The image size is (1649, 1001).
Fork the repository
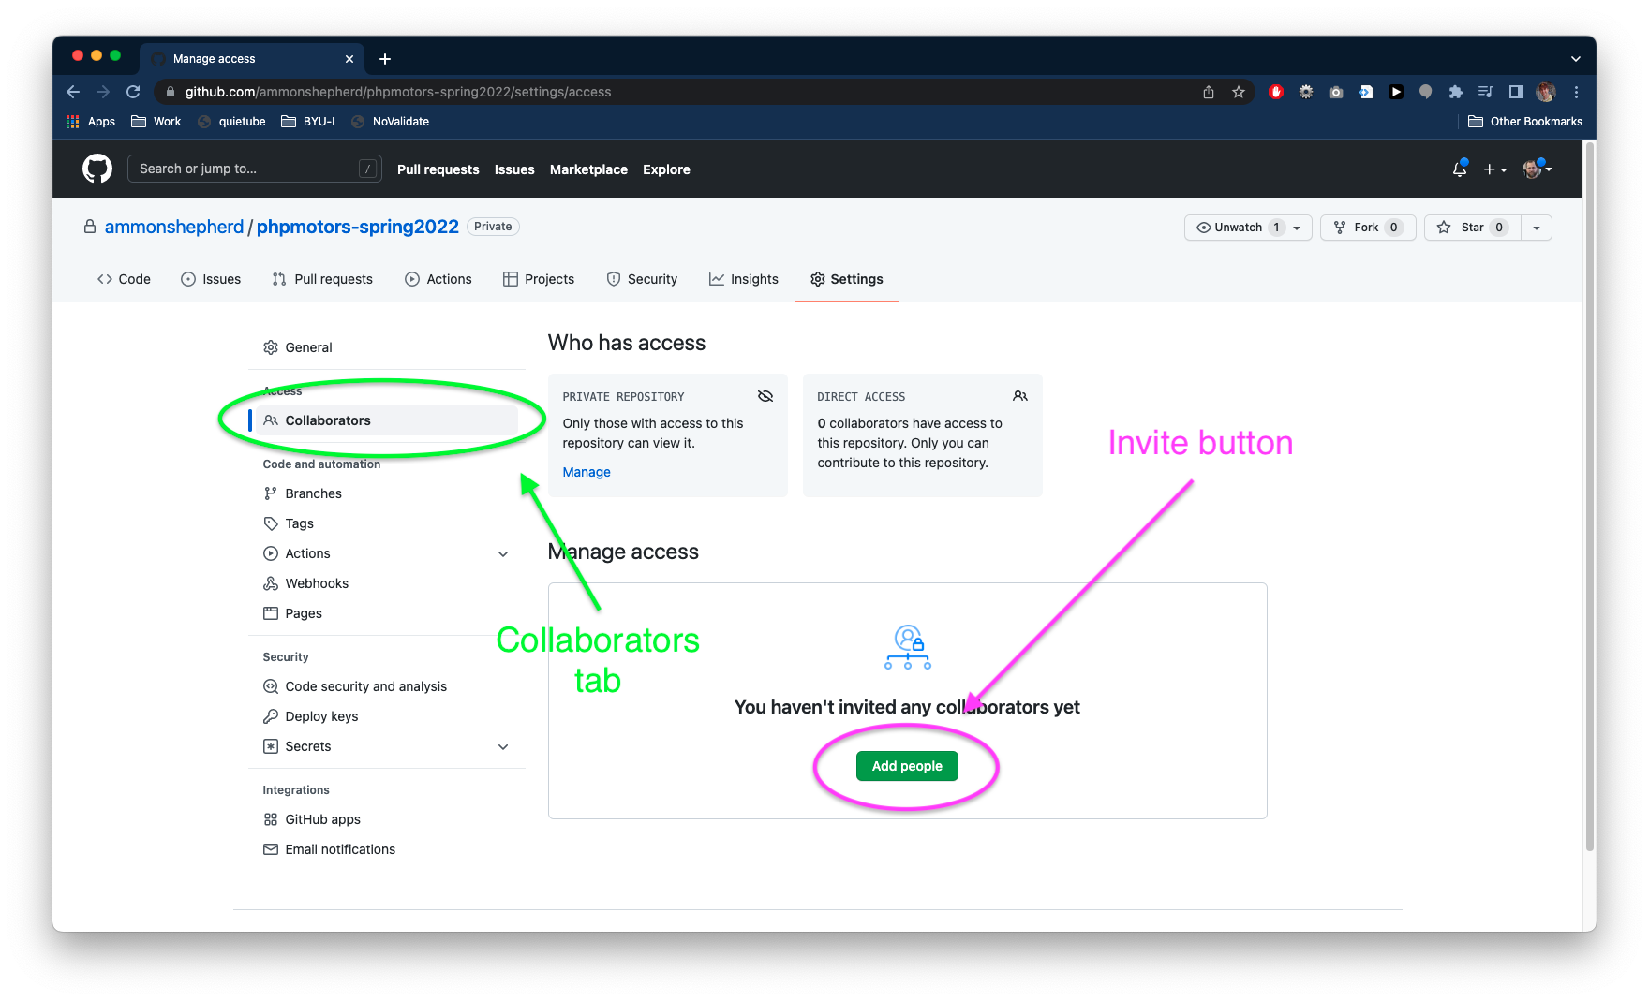[x=1368, y=228]
